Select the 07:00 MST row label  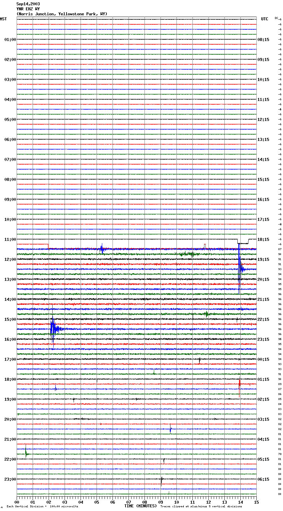10,160
